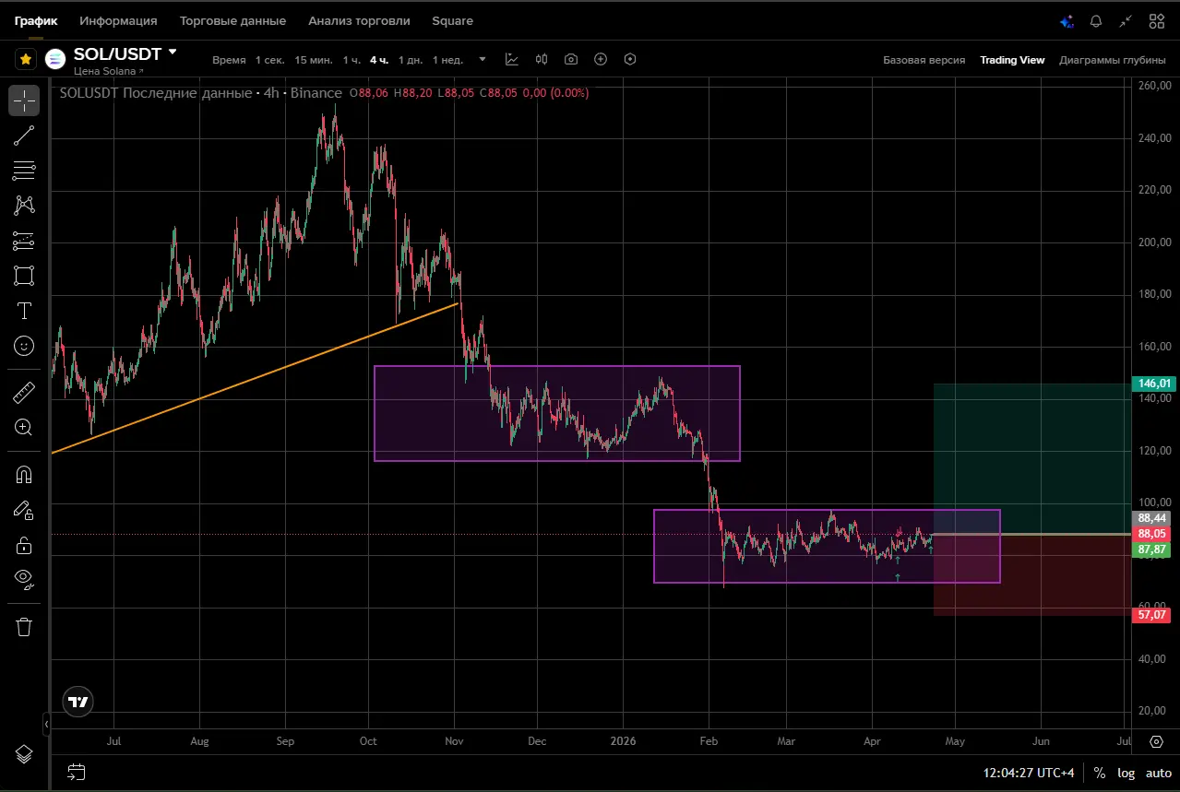Select the green profit zone of the long position
This screenshot has width=1180, height=792.
(1032, 458)
